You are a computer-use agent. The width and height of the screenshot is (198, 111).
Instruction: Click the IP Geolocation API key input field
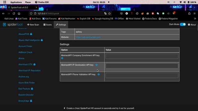pos(142,66)
